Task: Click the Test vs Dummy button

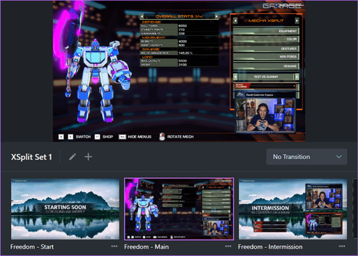Action: tap(266, 77)
